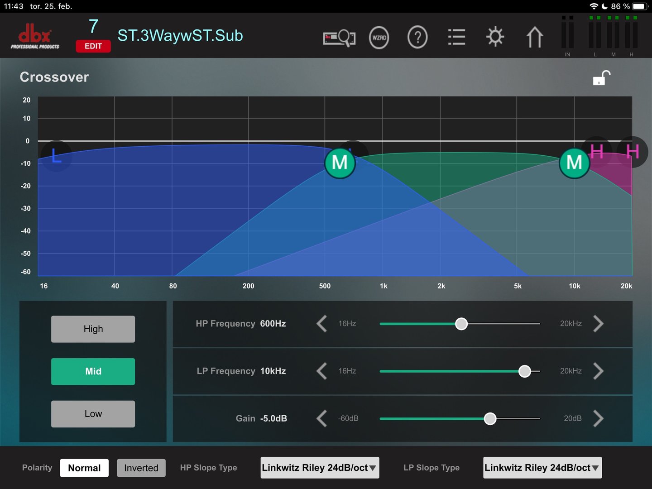
Task: Open the settings gear icon
Action: click(495, 37)
